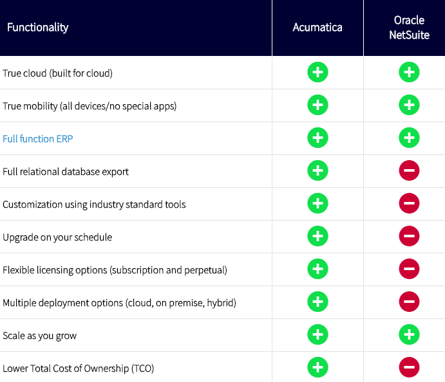The height and width of the screenshot is (382, 445).
Task: Click Acumatica's green plus for True cloud
Action: [x=317, y=72]
